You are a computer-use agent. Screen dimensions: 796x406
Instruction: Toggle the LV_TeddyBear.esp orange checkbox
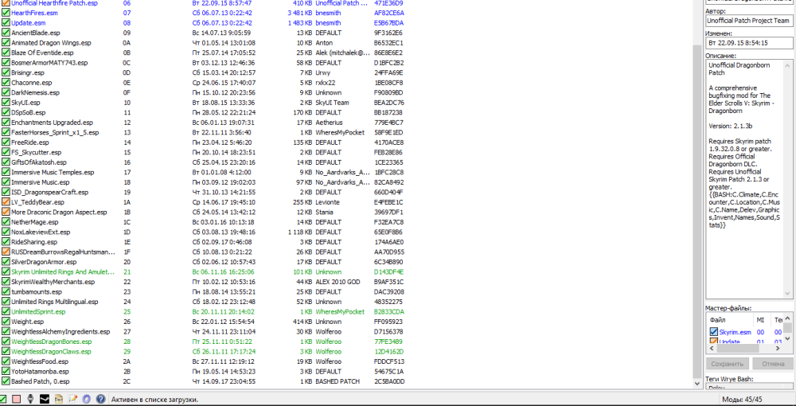click(x=6, y=202)
